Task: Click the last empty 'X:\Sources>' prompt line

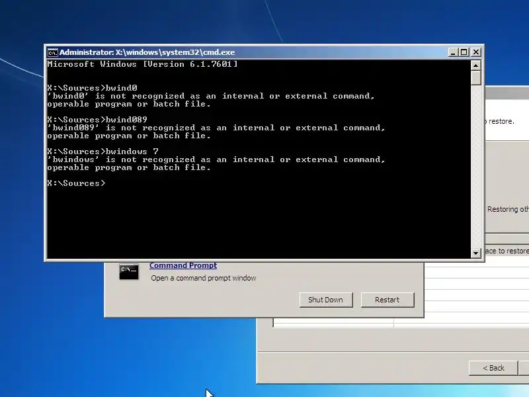Action: (76, 183)
